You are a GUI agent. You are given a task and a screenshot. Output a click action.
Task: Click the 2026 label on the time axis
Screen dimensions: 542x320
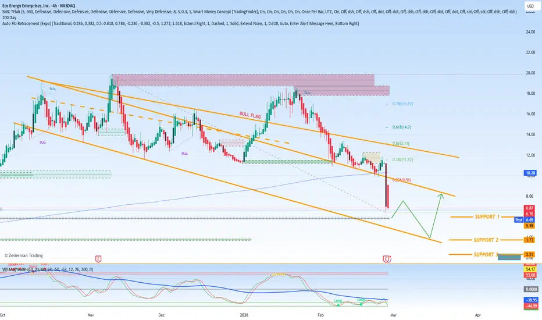[244, 315]
